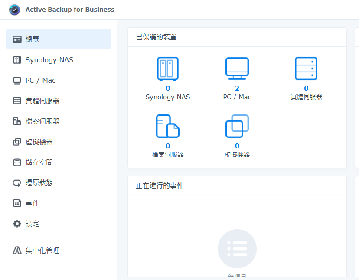359x280 pixels.
Task: Click the Synology NAS label under protected devices
Action: coord(168,97)
